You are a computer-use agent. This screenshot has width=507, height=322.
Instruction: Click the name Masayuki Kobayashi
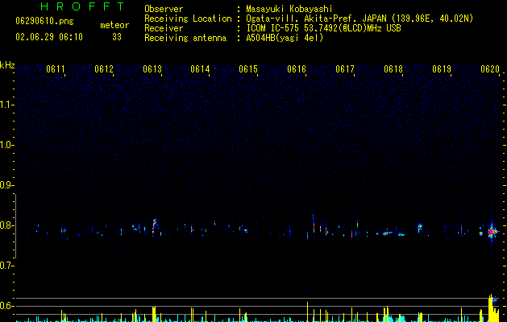[289, 9]
